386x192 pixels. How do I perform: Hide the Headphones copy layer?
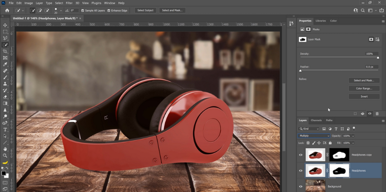pyautogui.click(x=301, y=155)
